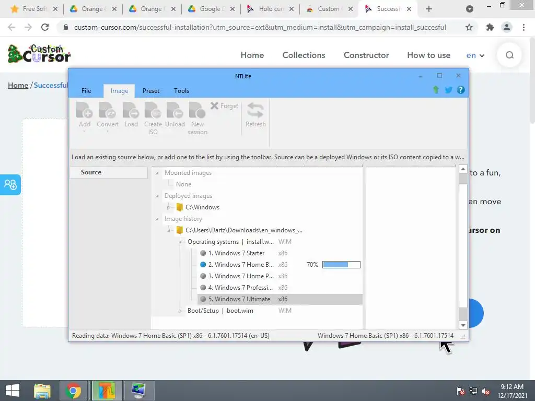This screenshot has width=535, height=401.
Task: Open the Tools ribbon tab
Action: point(181,91)
